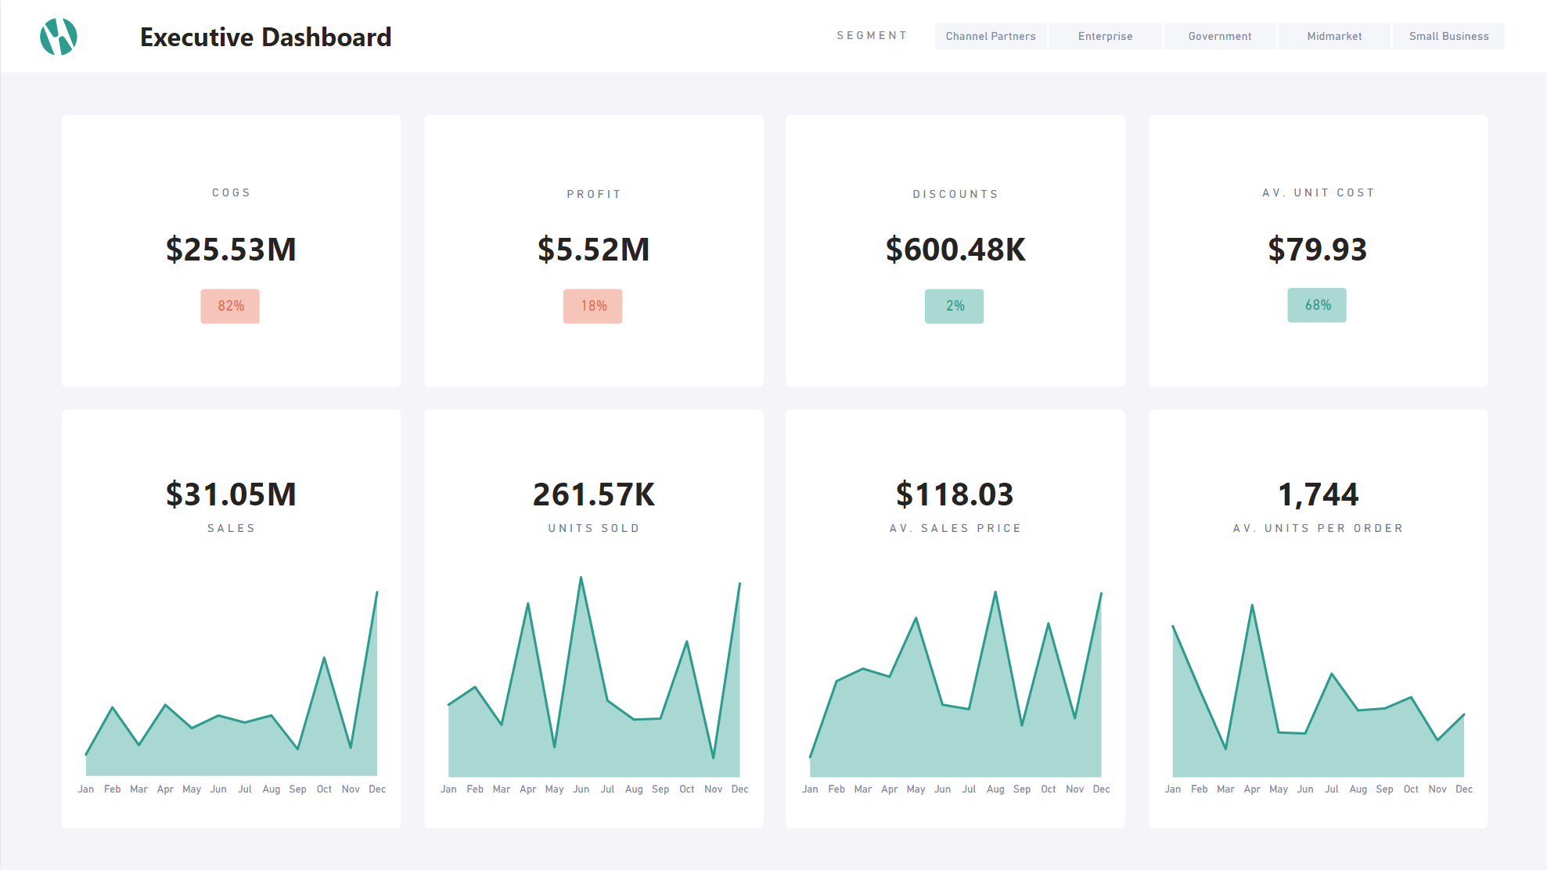This screenshot has height=870, width=1547.
Task: Click the May peak in Sales Price chart
Action: tap(916, 618)
